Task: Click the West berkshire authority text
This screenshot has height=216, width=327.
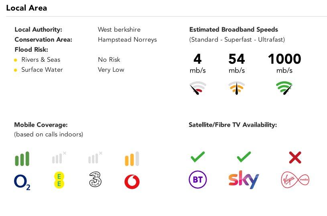Action: [x=119, y=29]
